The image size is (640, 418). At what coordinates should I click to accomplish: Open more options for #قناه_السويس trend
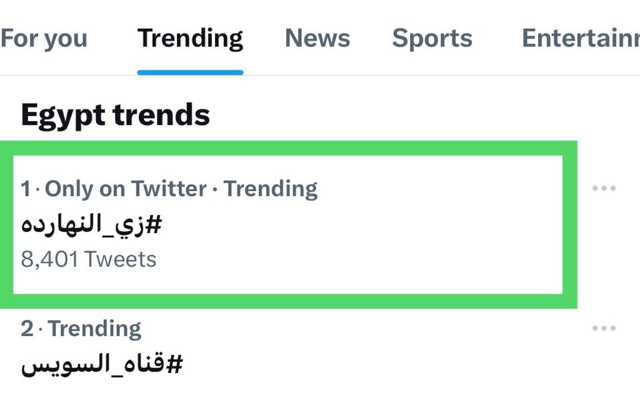pyautogui.click(x=604, y=328)
